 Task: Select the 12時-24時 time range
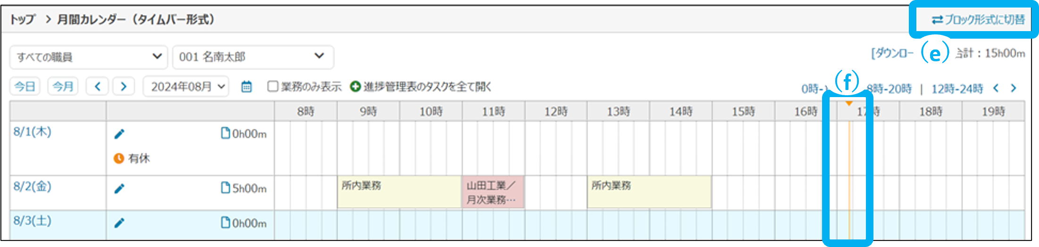coord(957,89)
